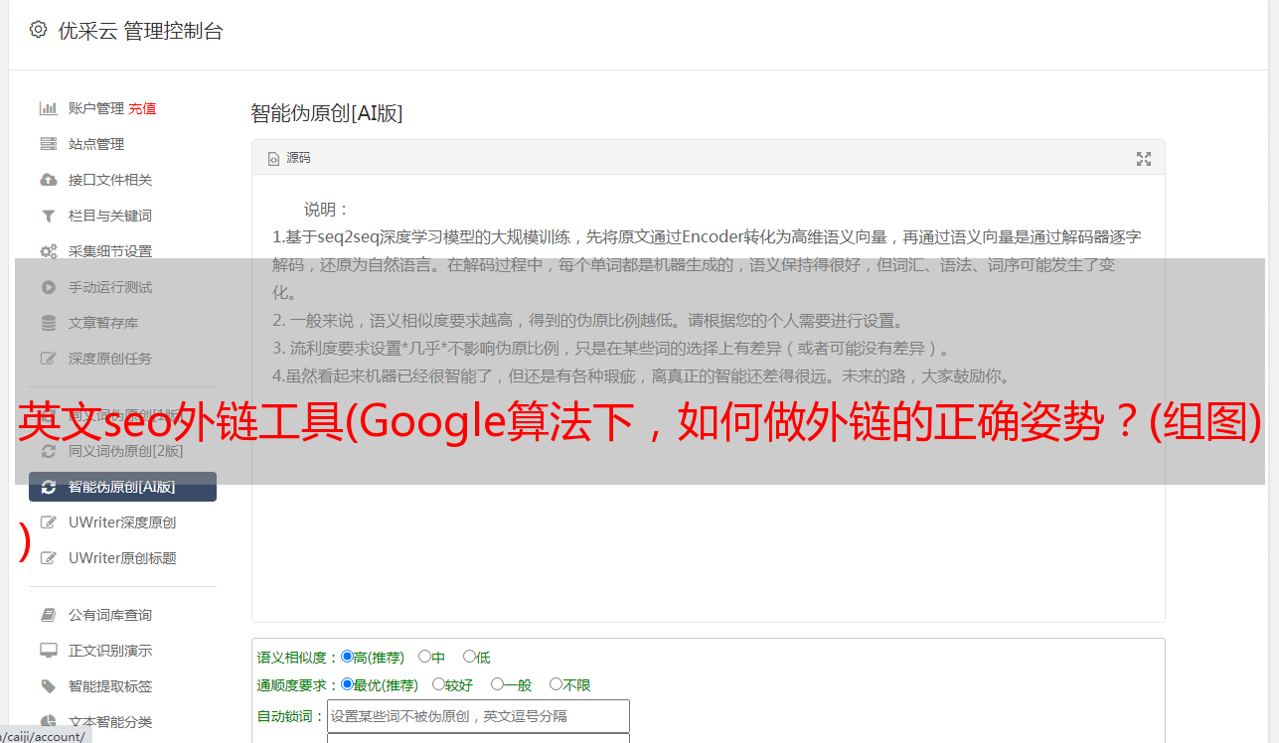This screenshot has width=1279, height=743.
Task: Click the cloud upload icon for 接口文件相关
Action: [48, 180]
